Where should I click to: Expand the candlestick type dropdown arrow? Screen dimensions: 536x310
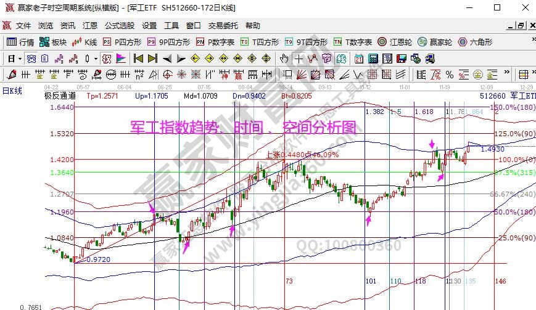(95, 59)
